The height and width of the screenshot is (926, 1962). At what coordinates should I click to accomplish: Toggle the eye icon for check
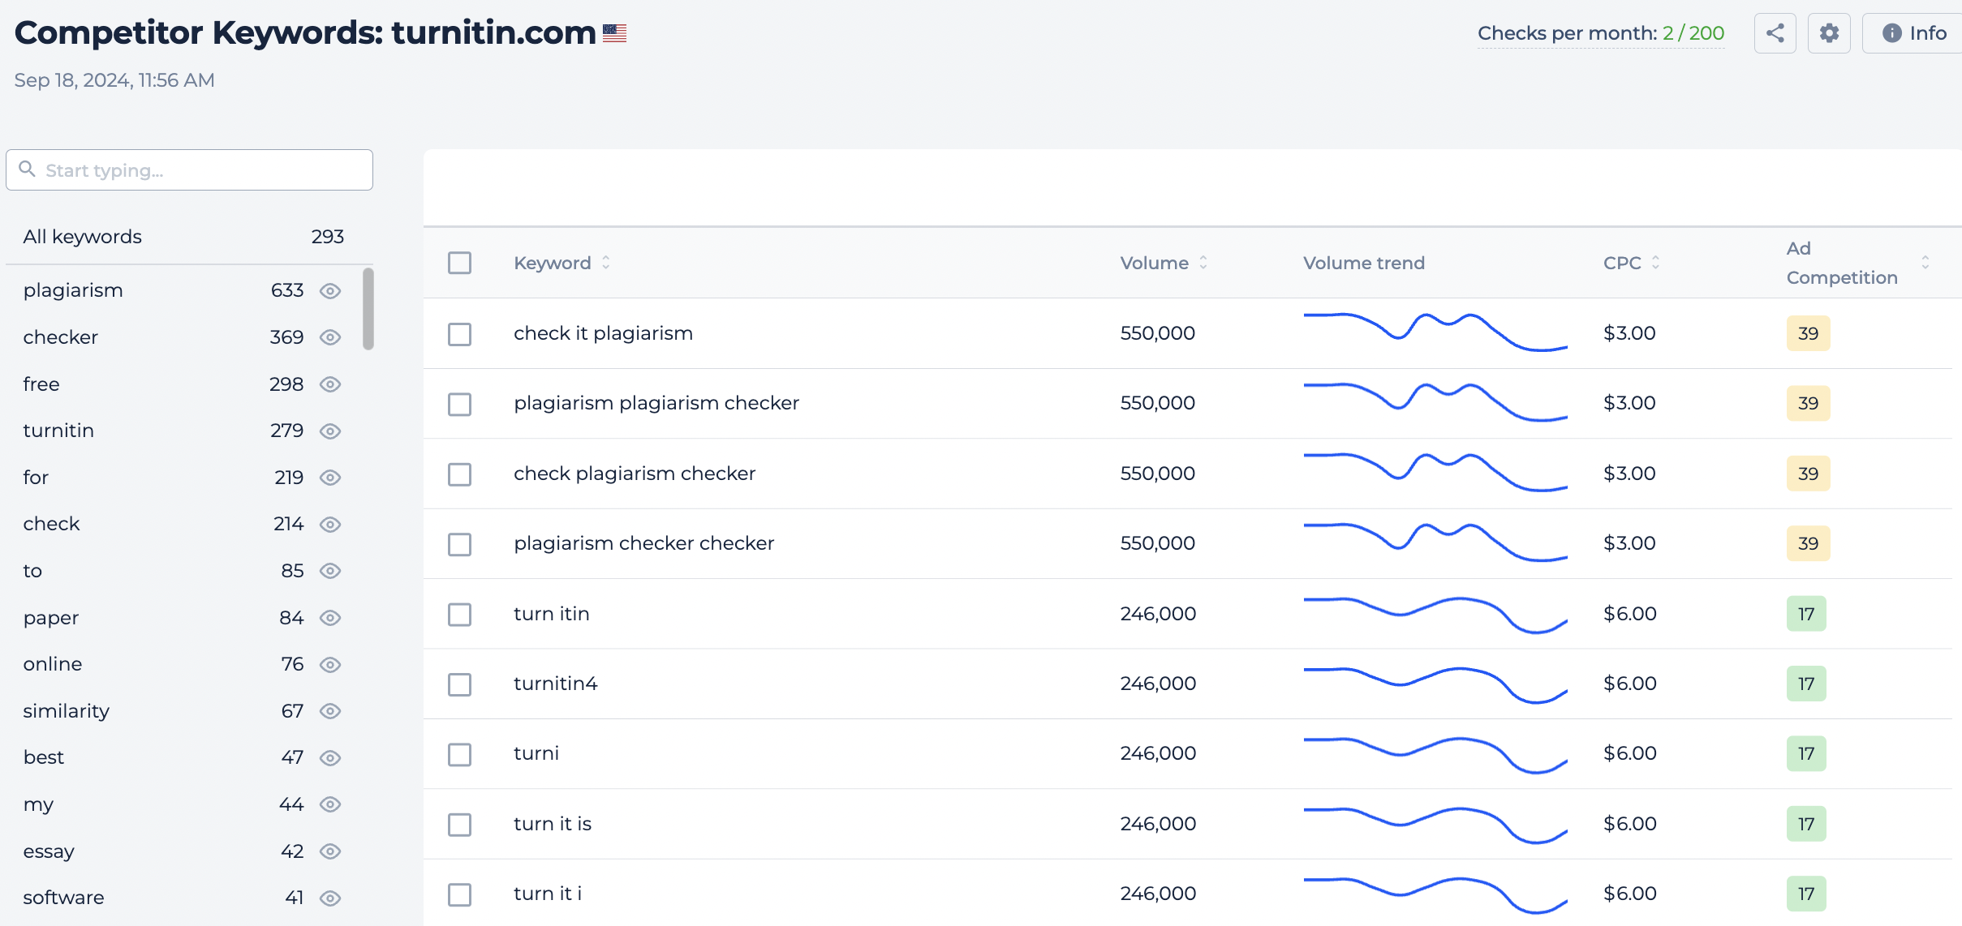click(329, 525)
